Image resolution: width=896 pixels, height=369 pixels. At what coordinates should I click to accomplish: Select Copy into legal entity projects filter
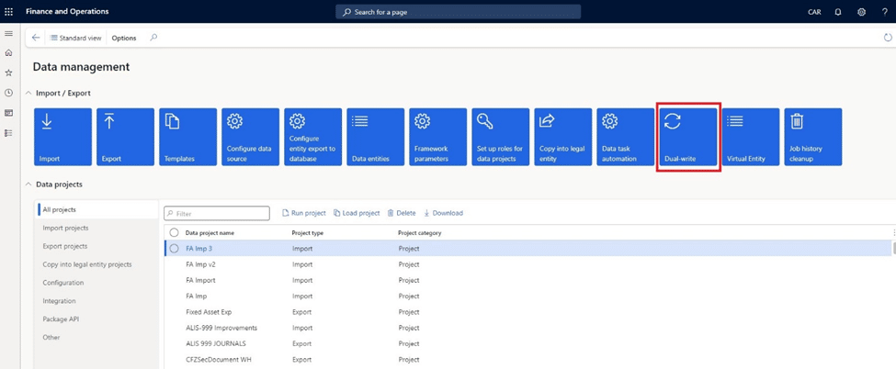97,264
